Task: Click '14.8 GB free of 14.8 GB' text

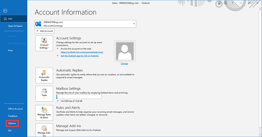Action: tap(71, 101)
